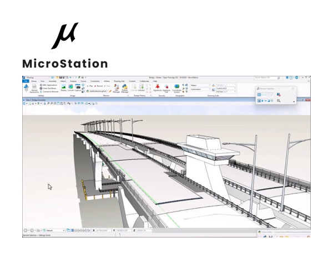
Task: Select Add mode plus in Element Selection
Action: pyautogui.click(x=263, y=101)
